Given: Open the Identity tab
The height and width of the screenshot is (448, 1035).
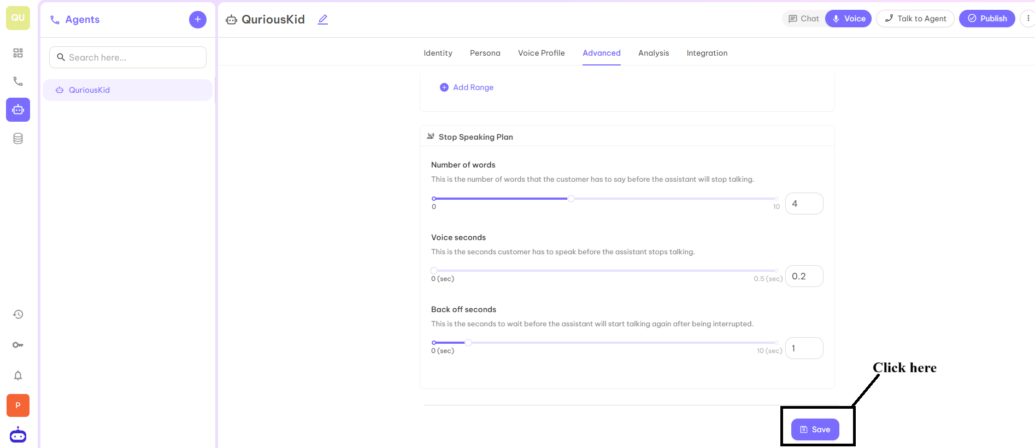Looking at the screenshot, I should (438, 53).
